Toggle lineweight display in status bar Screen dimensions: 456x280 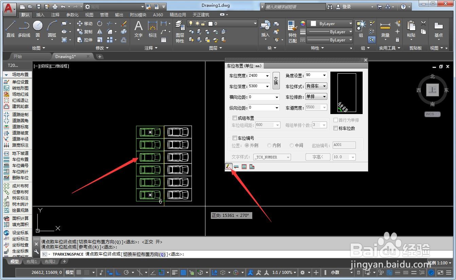click(x=175, y=272)
